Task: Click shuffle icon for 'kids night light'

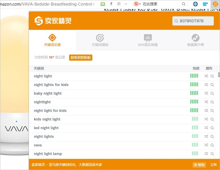Action: point(206,119)
